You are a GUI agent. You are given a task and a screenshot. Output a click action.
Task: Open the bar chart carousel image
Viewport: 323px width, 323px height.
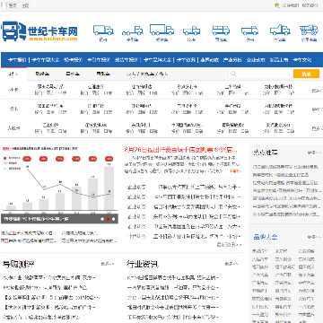tap(59, 179)
